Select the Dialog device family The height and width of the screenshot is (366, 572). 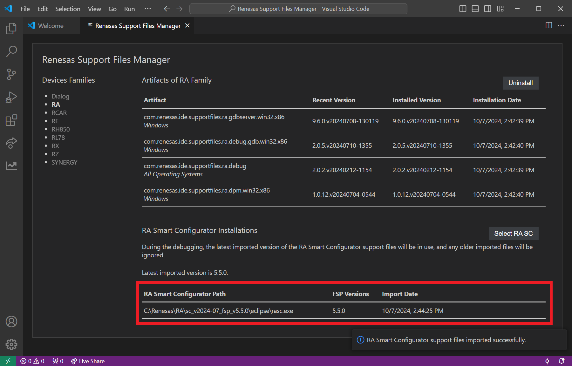pyautogui.click(x=60, y=96)
